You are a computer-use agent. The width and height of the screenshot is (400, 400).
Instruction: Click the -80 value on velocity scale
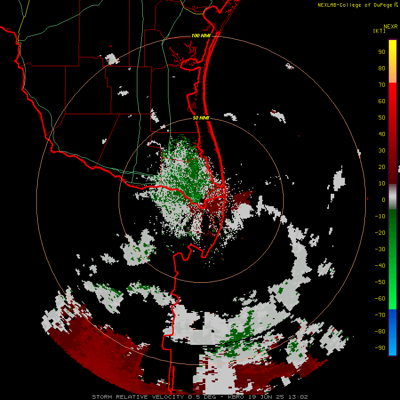pyautogui.click(x=380, y=332)
